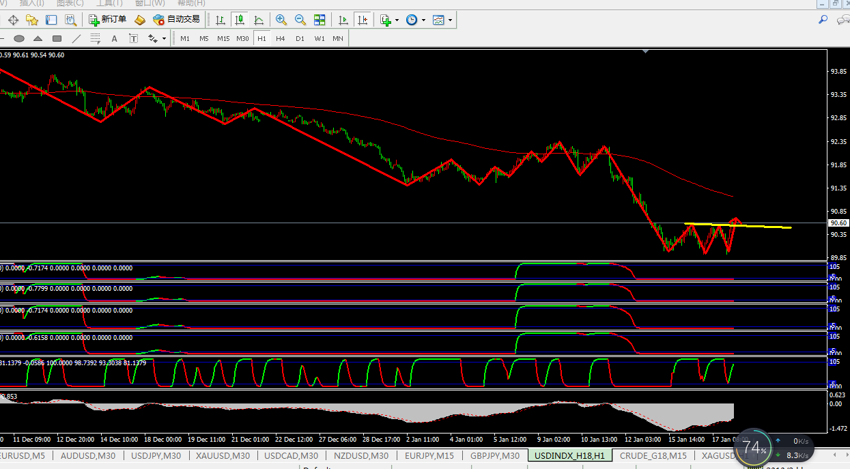This screenshot has height=469, width=850.
Task: Open the 窗口(W) menu
Action: coord(150,3)
